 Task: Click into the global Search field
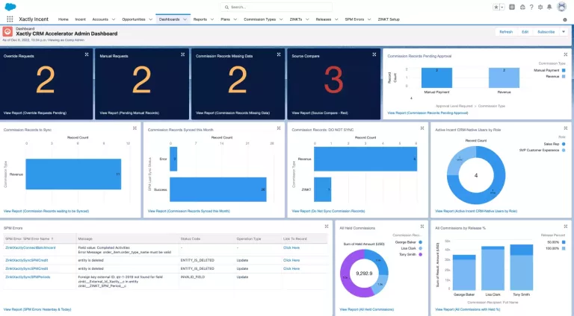point(277,7)
